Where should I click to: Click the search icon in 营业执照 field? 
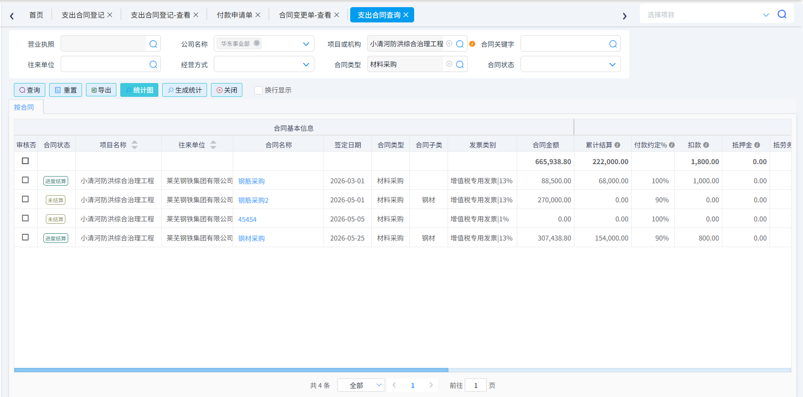tap(153, 44)
